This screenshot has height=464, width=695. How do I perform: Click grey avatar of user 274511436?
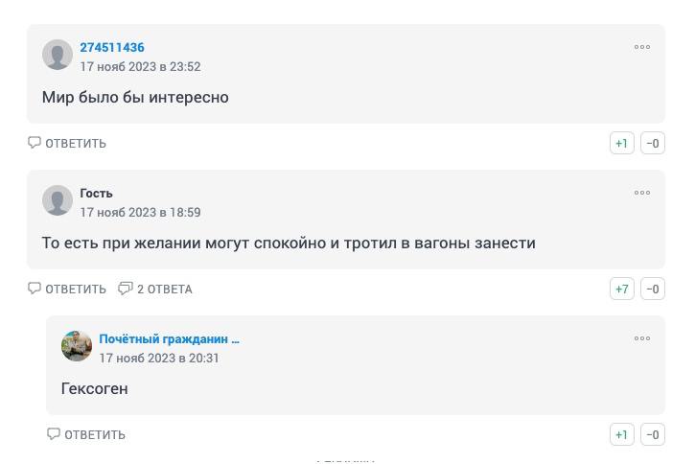click(58, 55)
